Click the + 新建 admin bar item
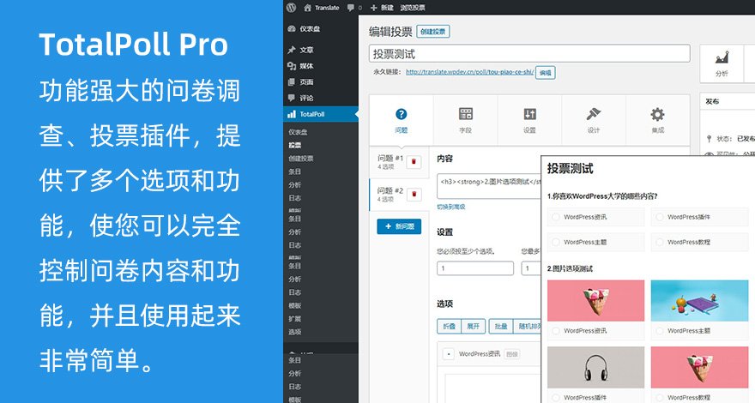 click(382, 8)
